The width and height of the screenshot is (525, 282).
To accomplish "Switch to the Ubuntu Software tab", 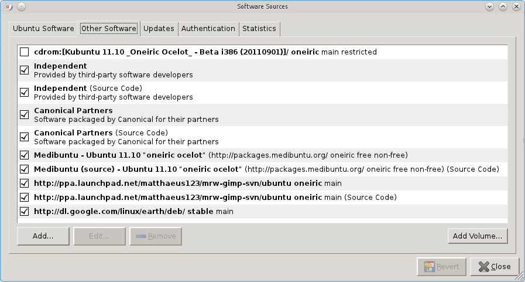I will tap(43, 28).
